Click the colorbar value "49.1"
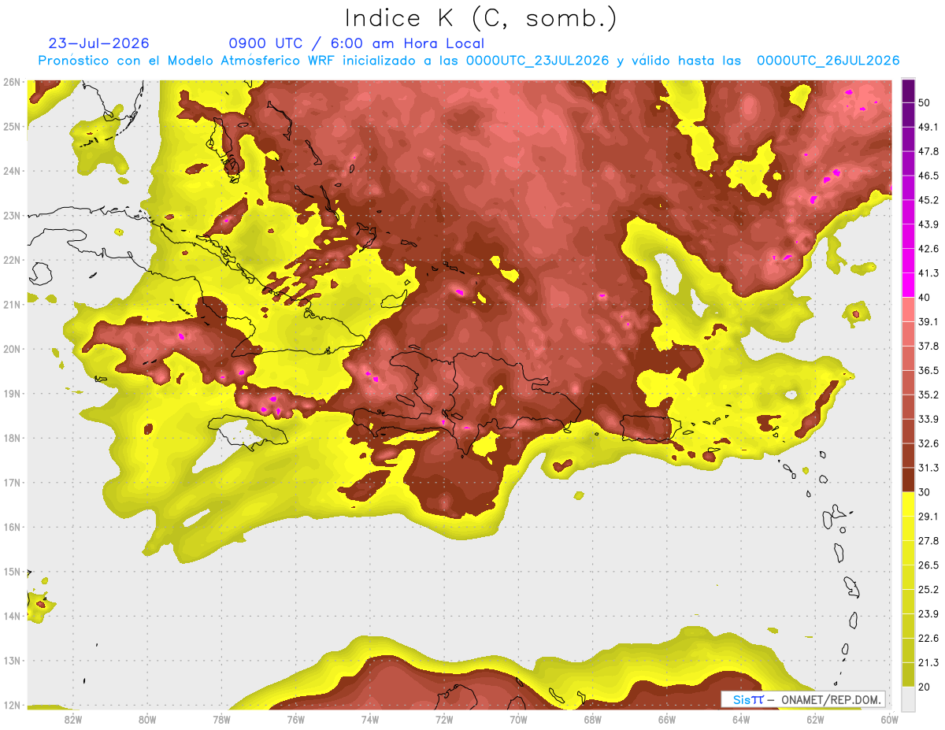The width and height of the screenshot is (945, 730). [929, 127]
